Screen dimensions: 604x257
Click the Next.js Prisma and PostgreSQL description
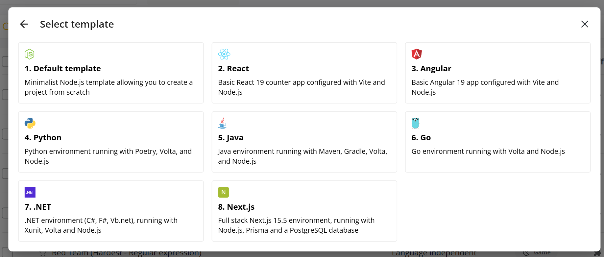tap(296, 225)
